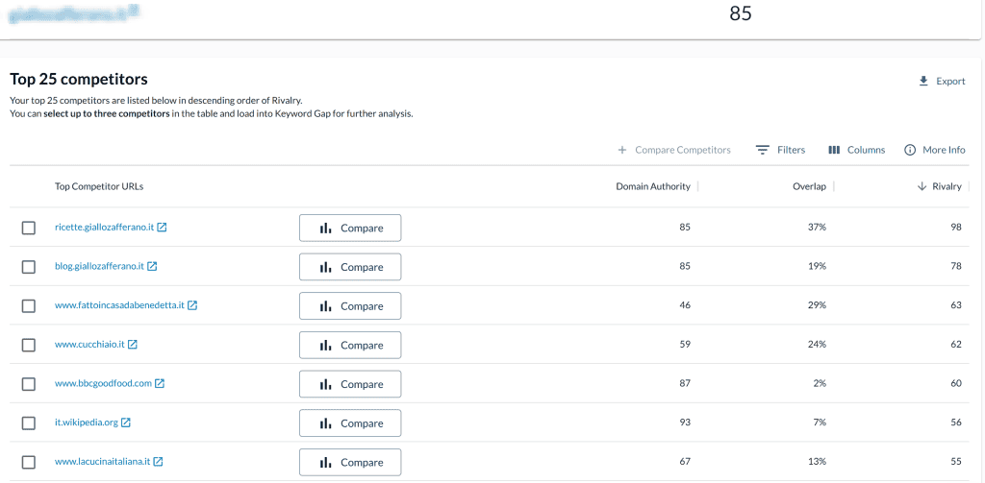Tick the www.cucchiaio.it checkbox
The image size is (985, 483).
coord(28,345)
